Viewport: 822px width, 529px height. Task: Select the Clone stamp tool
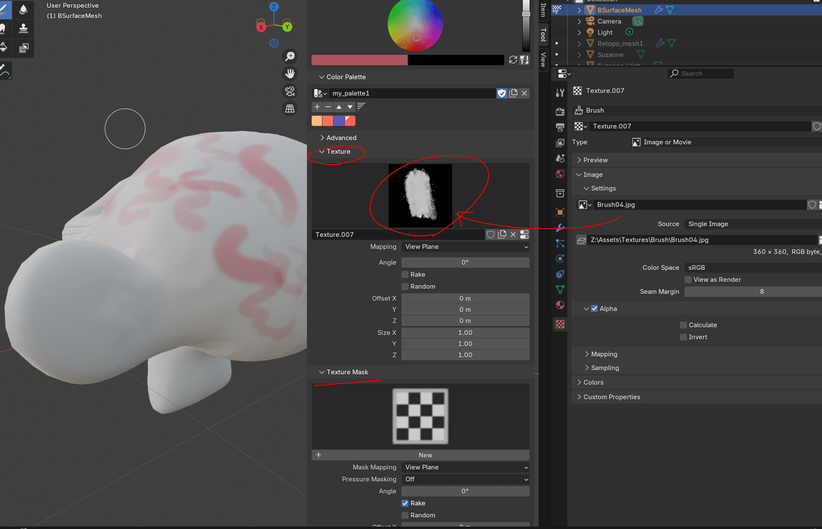[x=24, y=29]
